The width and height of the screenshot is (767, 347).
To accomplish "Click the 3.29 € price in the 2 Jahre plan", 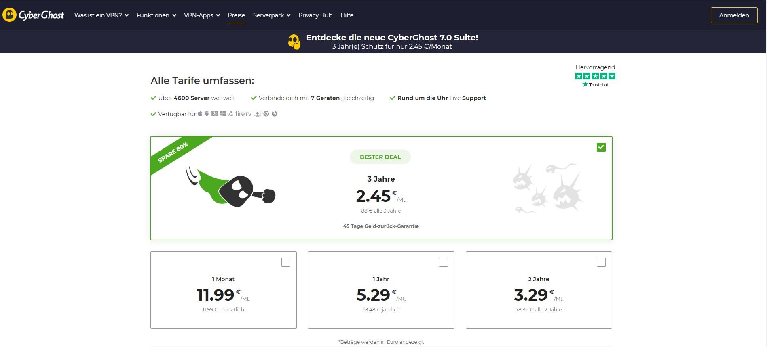I will coord(539,295).
